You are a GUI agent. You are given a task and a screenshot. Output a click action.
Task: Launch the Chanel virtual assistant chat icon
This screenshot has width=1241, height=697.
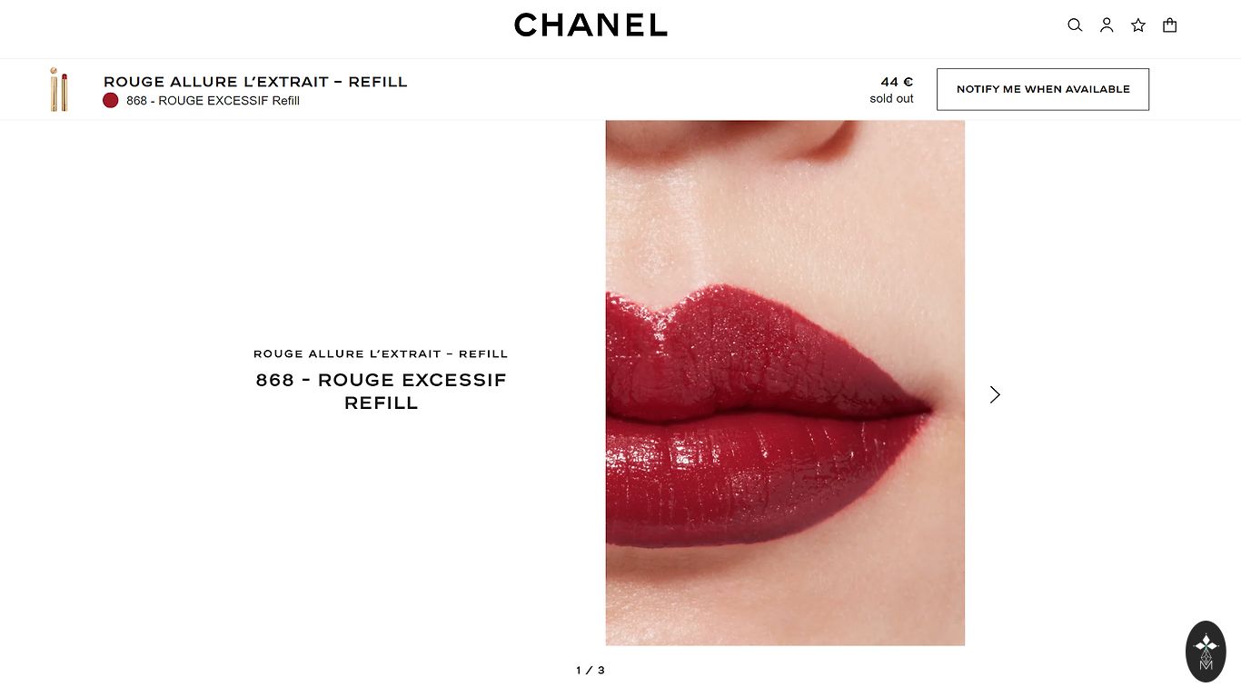[1206, 652]
